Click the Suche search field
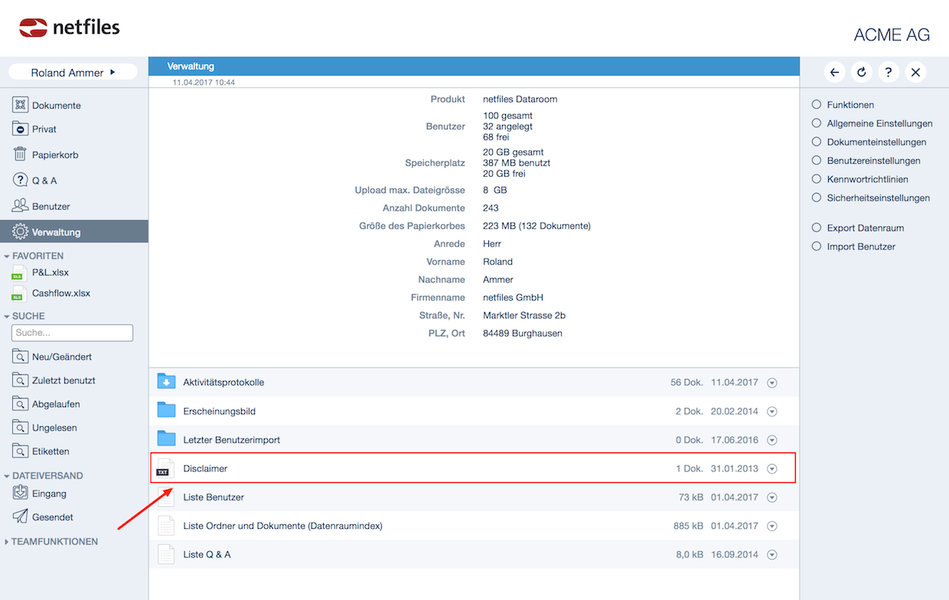This screenshot has height=600, width=949. click(x=72, y=333)
